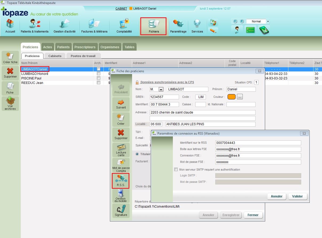Switch to the Cabinets sub-tab

tap(55, 56)
